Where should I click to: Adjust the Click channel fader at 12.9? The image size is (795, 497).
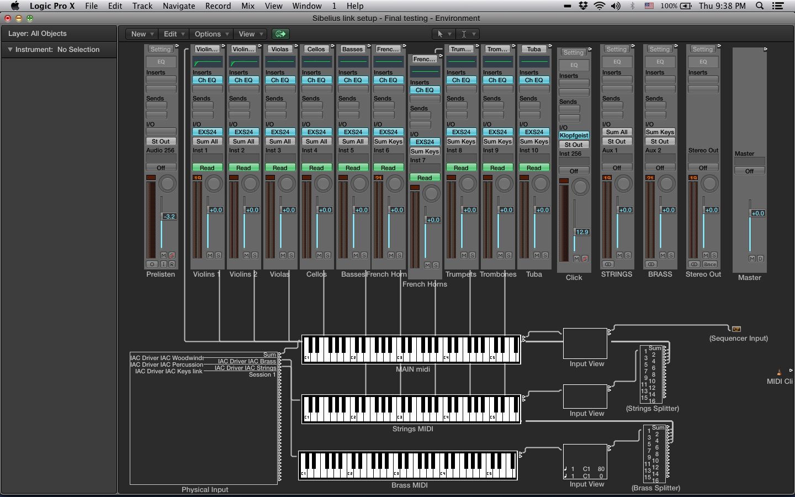pyautogui.click(x=582, y=232)
